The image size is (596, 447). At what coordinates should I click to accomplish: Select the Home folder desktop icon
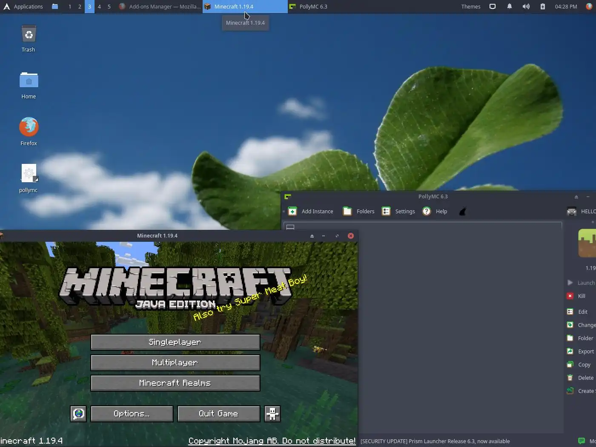click(x=29, y=85)
